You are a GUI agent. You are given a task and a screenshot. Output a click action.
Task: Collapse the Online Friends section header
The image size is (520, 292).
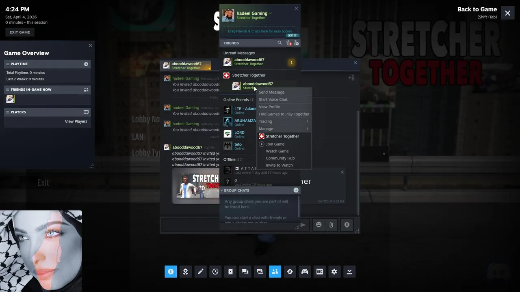pos(239,99)
